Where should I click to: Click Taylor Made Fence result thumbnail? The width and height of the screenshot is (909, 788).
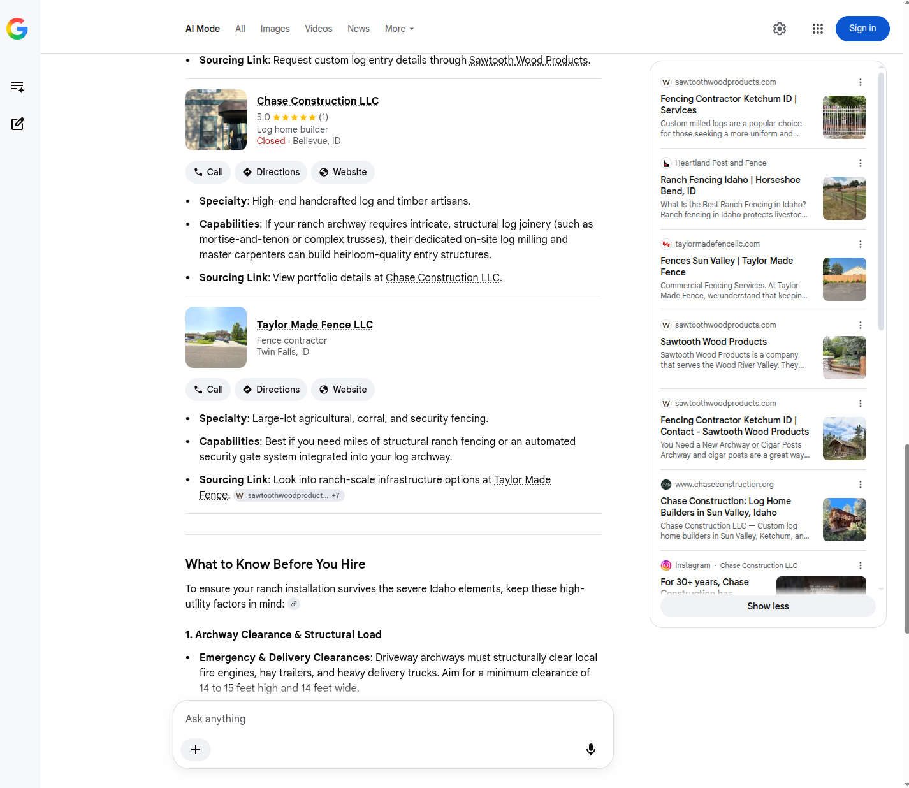pos(845,279)
